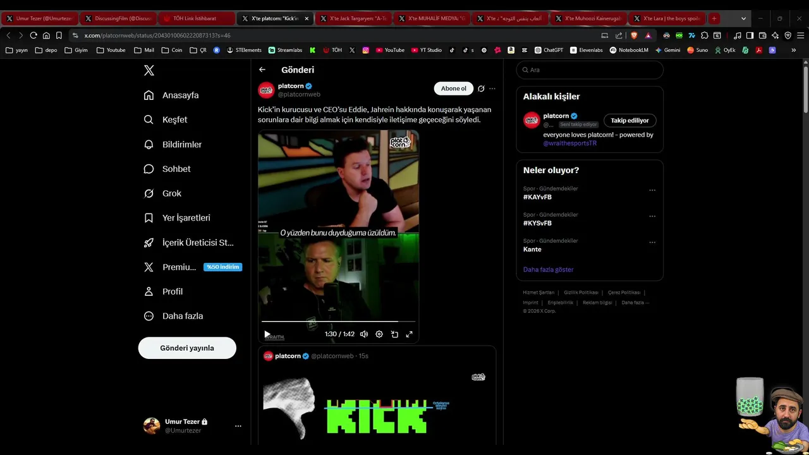This screenshot has height=455, width=809.
Task: Switch to the TÖH Link İstihbarat tab
Action: [x=196, y=18]
